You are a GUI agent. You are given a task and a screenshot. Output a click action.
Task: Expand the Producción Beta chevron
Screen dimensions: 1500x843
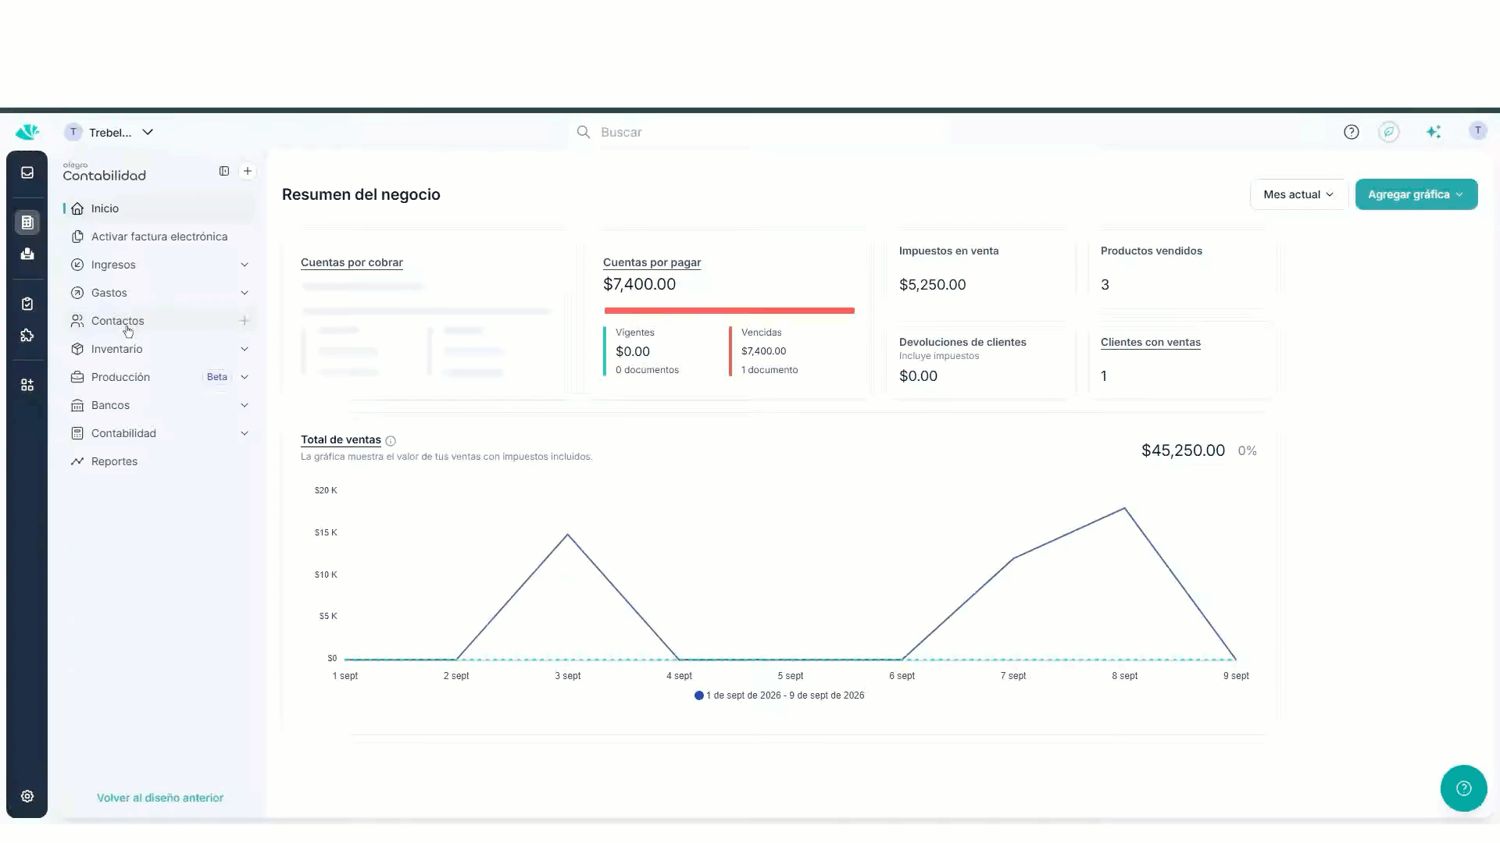click(245, 377)
